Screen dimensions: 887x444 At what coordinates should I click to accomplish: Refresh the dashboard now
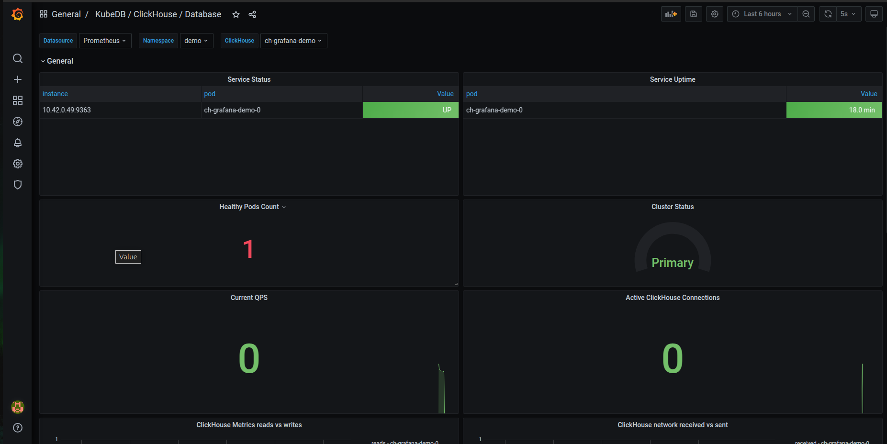[x=828, y=14]
